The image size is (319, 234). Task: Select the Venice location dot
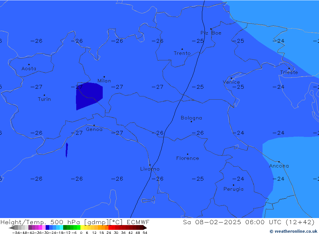pos(231,78)
